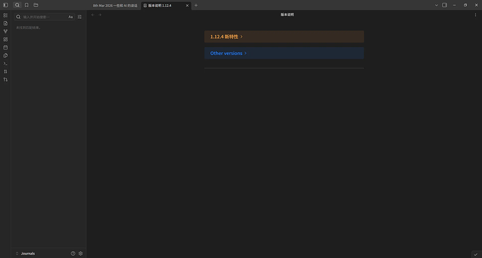Open a new tab with plus
482x258 pixels.
(196, 5)
